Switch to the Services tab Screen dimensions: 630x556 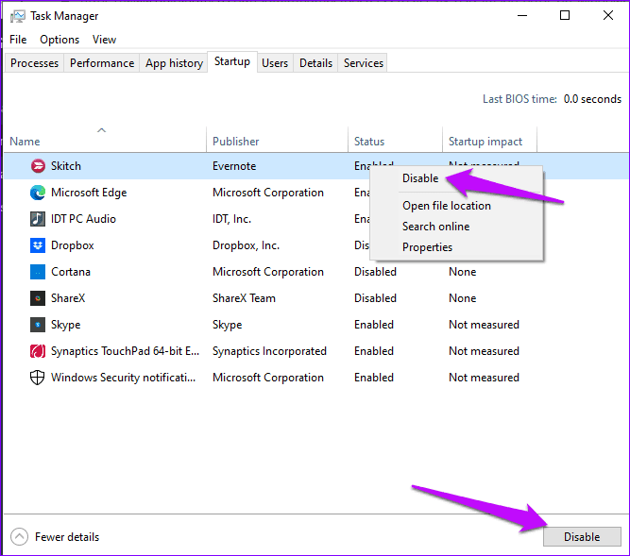pos(364,63)
